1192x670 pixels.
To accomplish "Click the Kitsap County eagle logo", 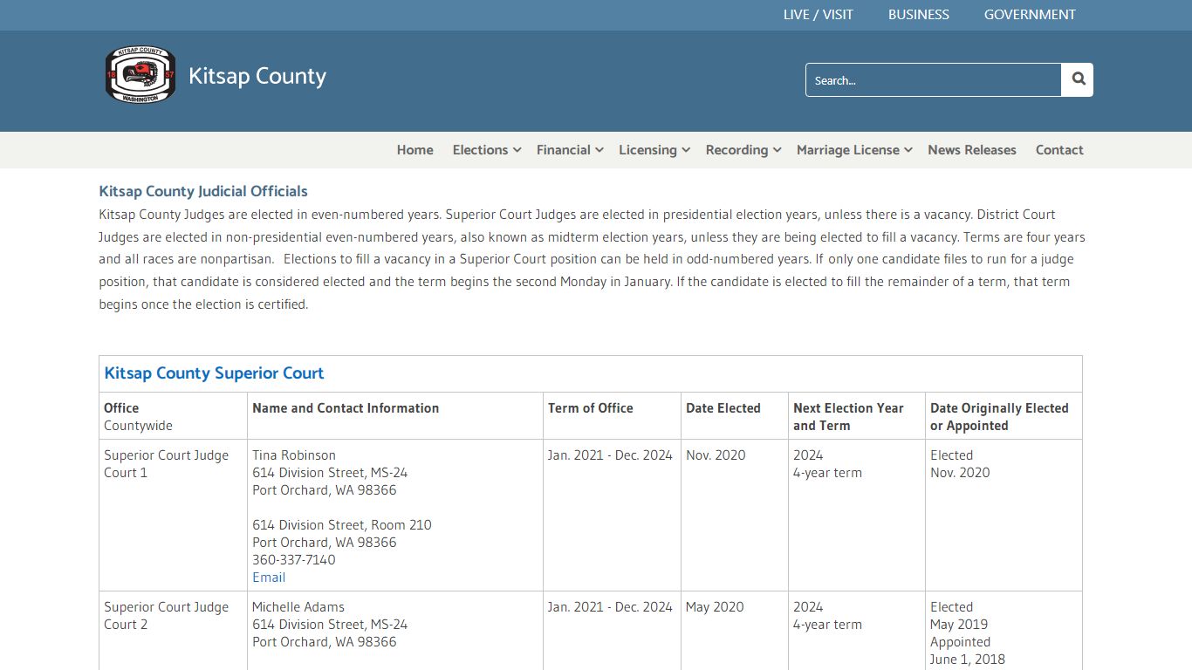I will pos(140,75).
